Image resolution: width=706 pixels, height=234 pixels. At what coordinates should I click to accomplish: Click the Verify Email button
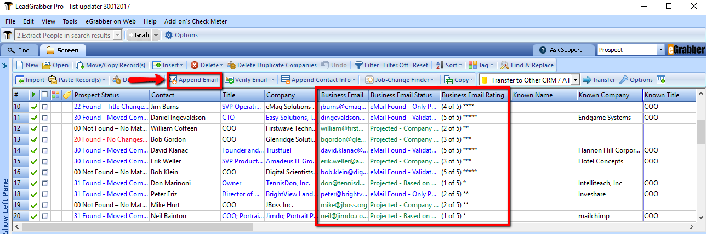[246, 80]
